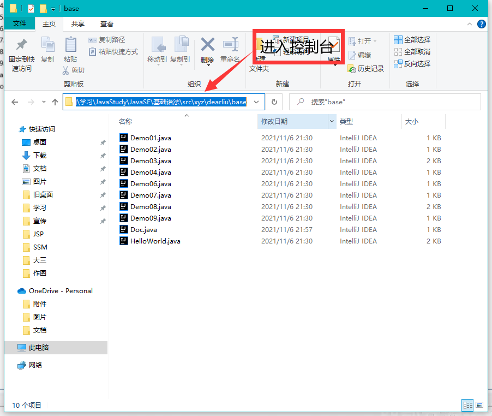
Task: Open the date modified column filter dropdown
Action: pyautogui.click(x=331, y=122)
